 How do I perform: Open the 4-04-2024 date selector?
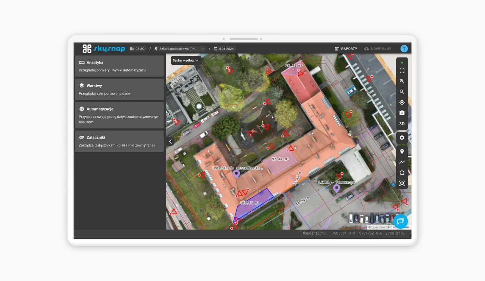pyautogui.click(x=224, y=49)
